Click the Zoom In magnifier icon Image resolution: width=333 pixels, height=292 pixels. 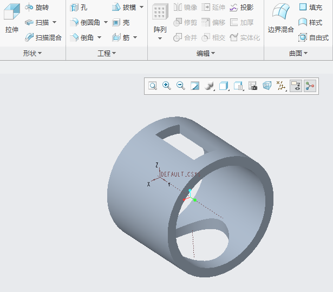167,86
